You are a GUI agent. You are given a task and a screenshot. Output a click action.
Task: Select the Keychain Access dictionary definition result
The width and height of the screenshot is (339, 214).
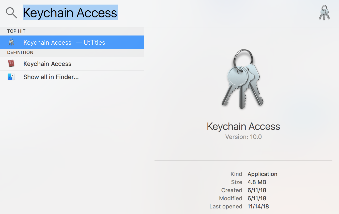pyautogui.click(x=47, y=64)
